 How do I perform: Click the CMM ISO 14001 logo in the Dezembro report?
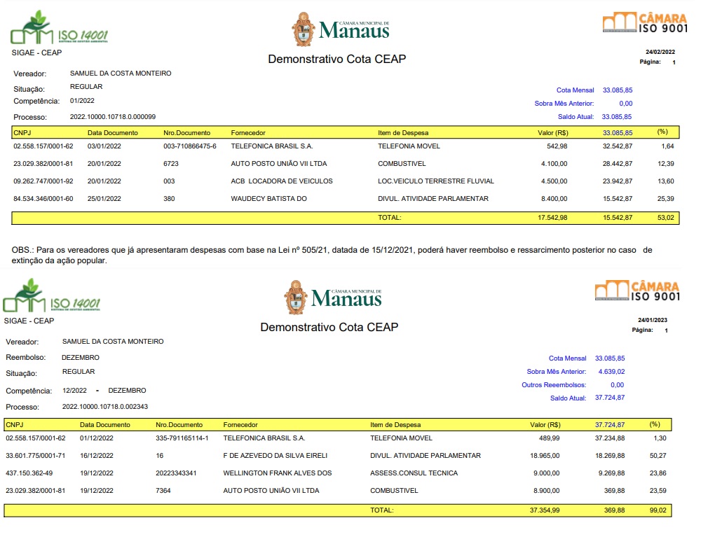51,295
